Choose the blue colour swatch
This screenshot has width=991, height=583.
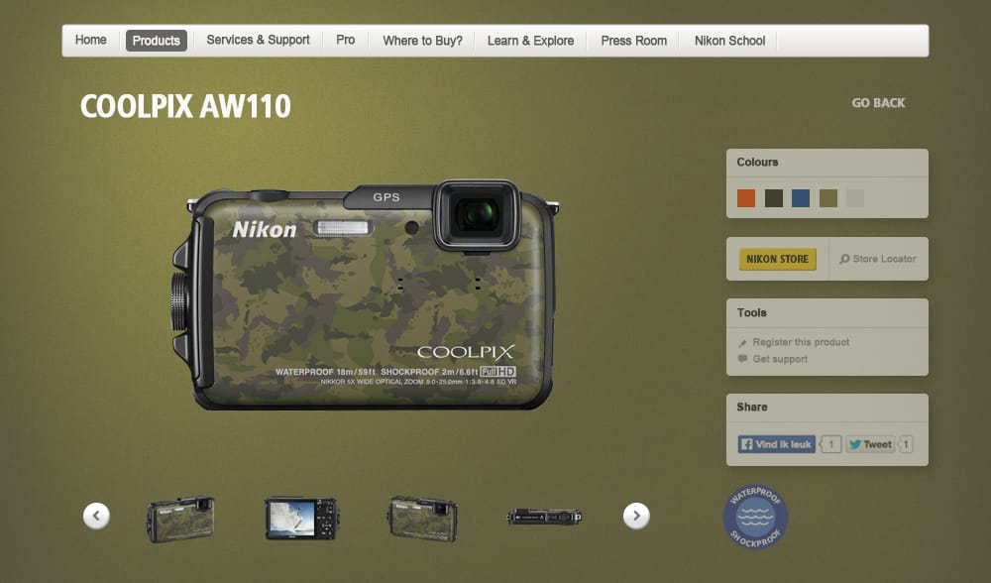[x=801, y=198]
